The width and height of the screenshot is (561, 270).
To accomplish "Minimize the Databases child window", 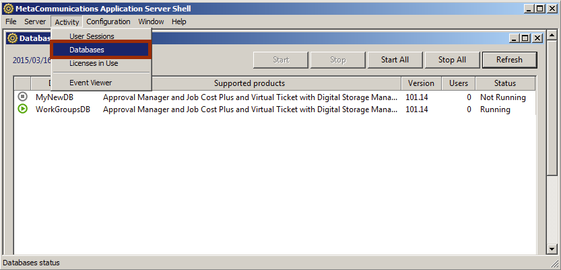I will [x=514, y=38].
